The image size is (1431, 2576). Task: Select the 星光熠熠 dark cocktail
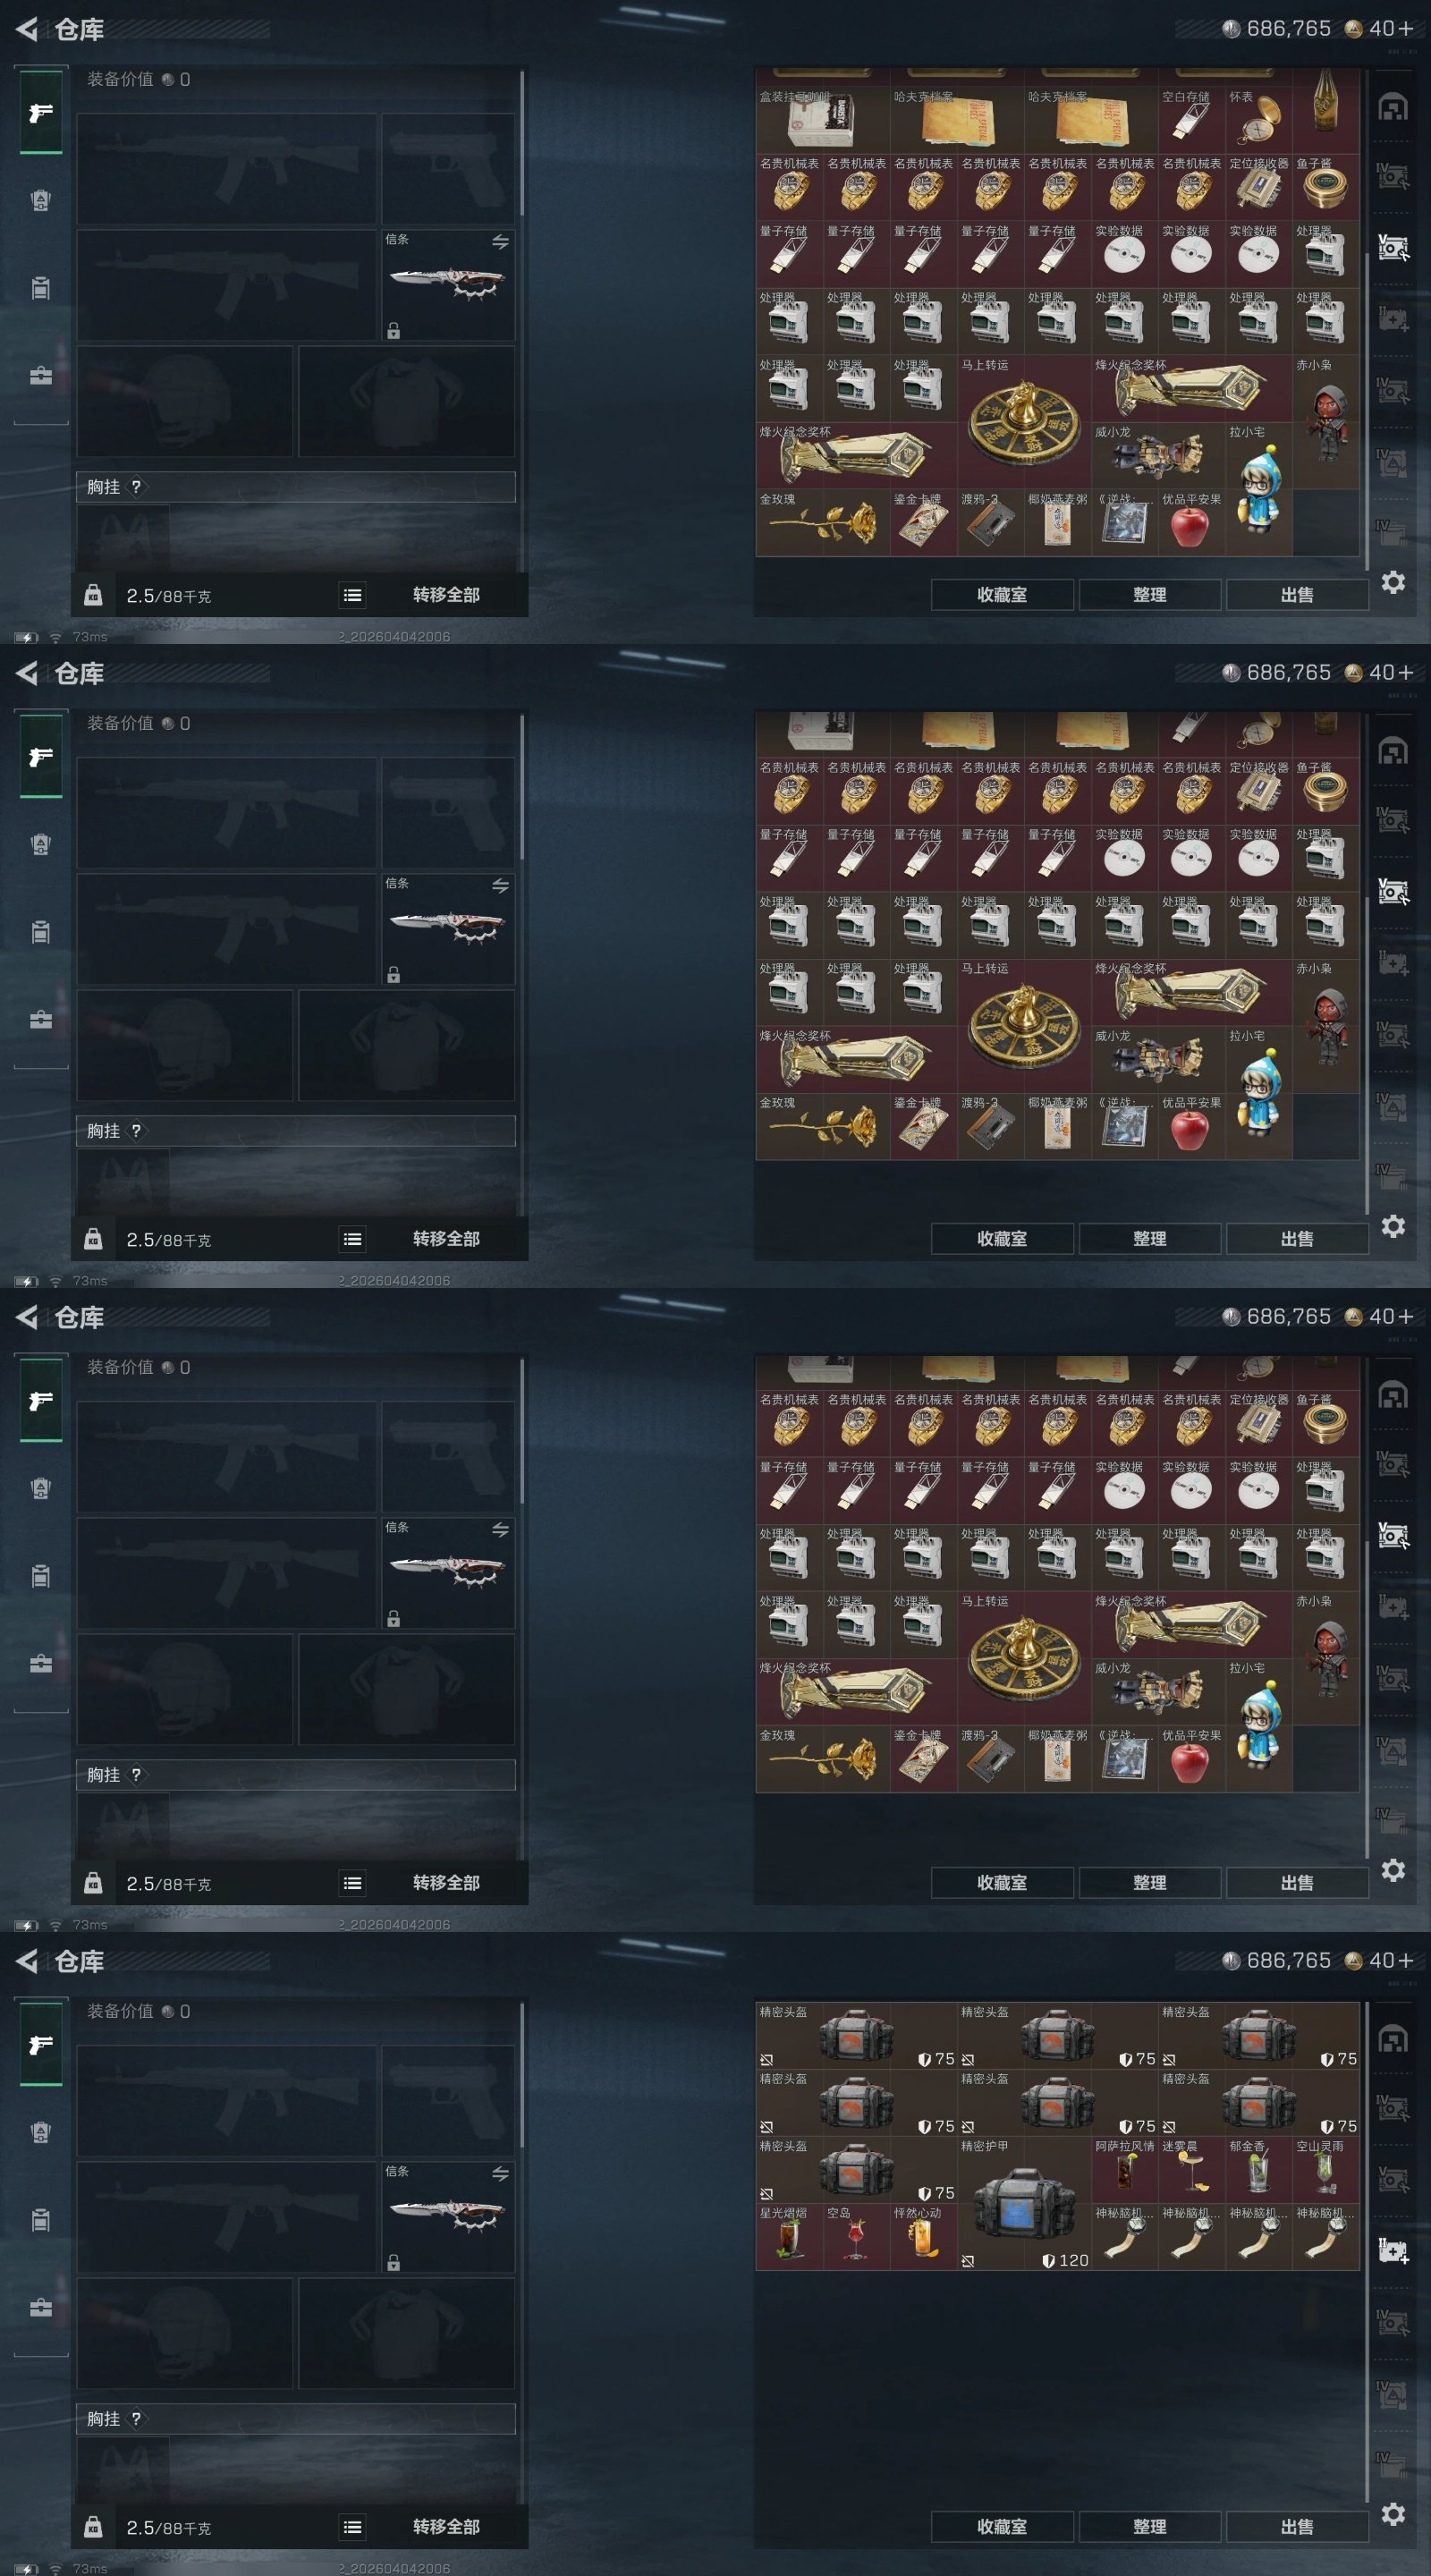pyautogui.click(x=789, y=2237)
